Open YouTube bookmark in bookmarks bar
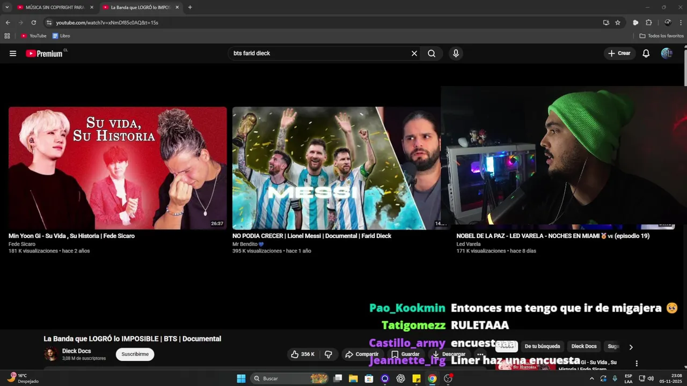 click(34, 36)
